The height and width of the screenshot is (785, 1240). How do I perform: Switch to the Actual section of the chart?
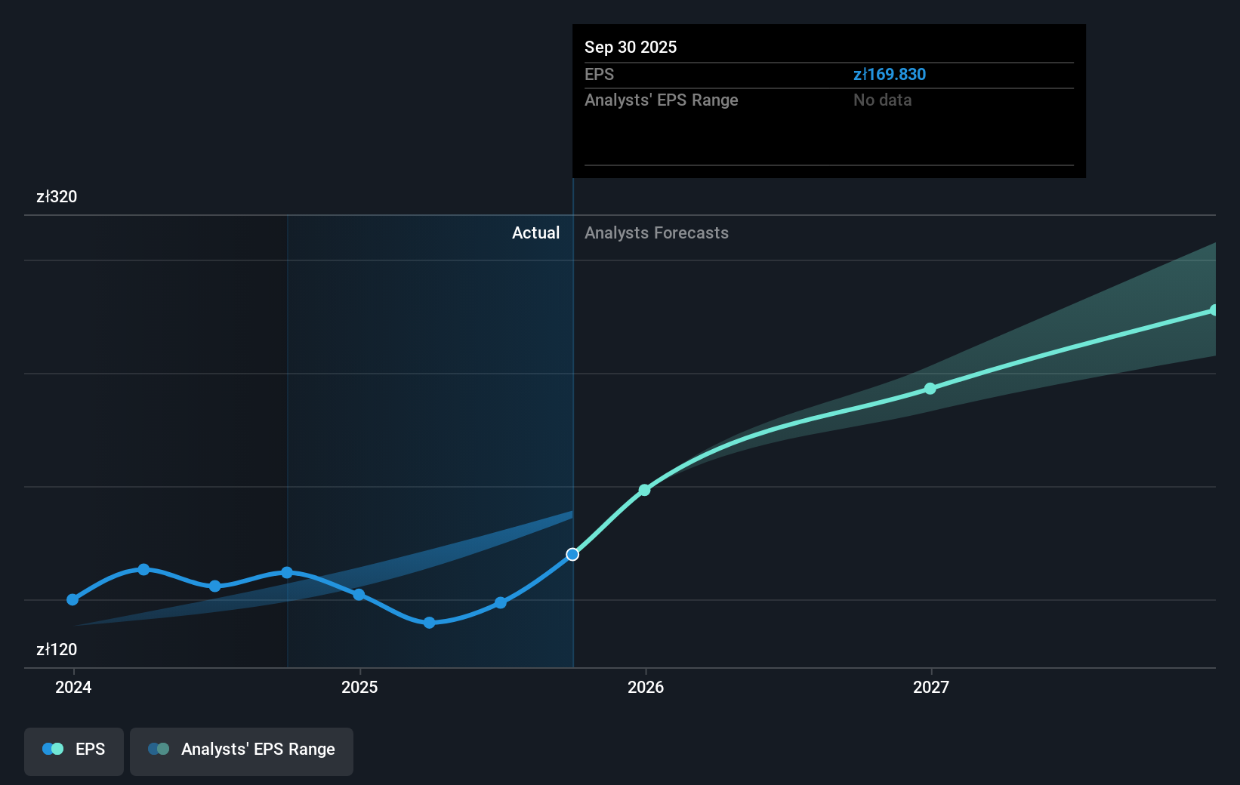535,233
